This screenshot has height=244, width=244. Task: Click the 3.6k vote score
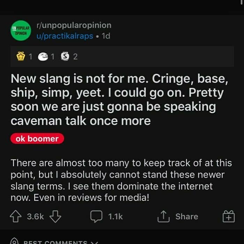[35, 216]
